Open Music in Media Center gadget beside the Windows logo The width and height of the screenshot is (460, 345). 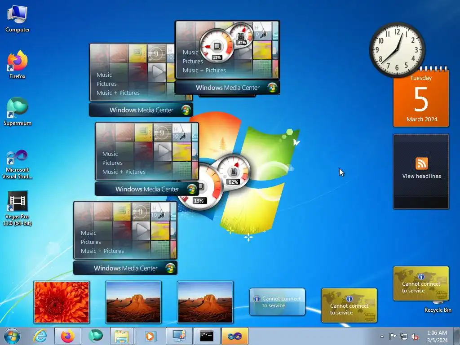[x=110, y=154]
